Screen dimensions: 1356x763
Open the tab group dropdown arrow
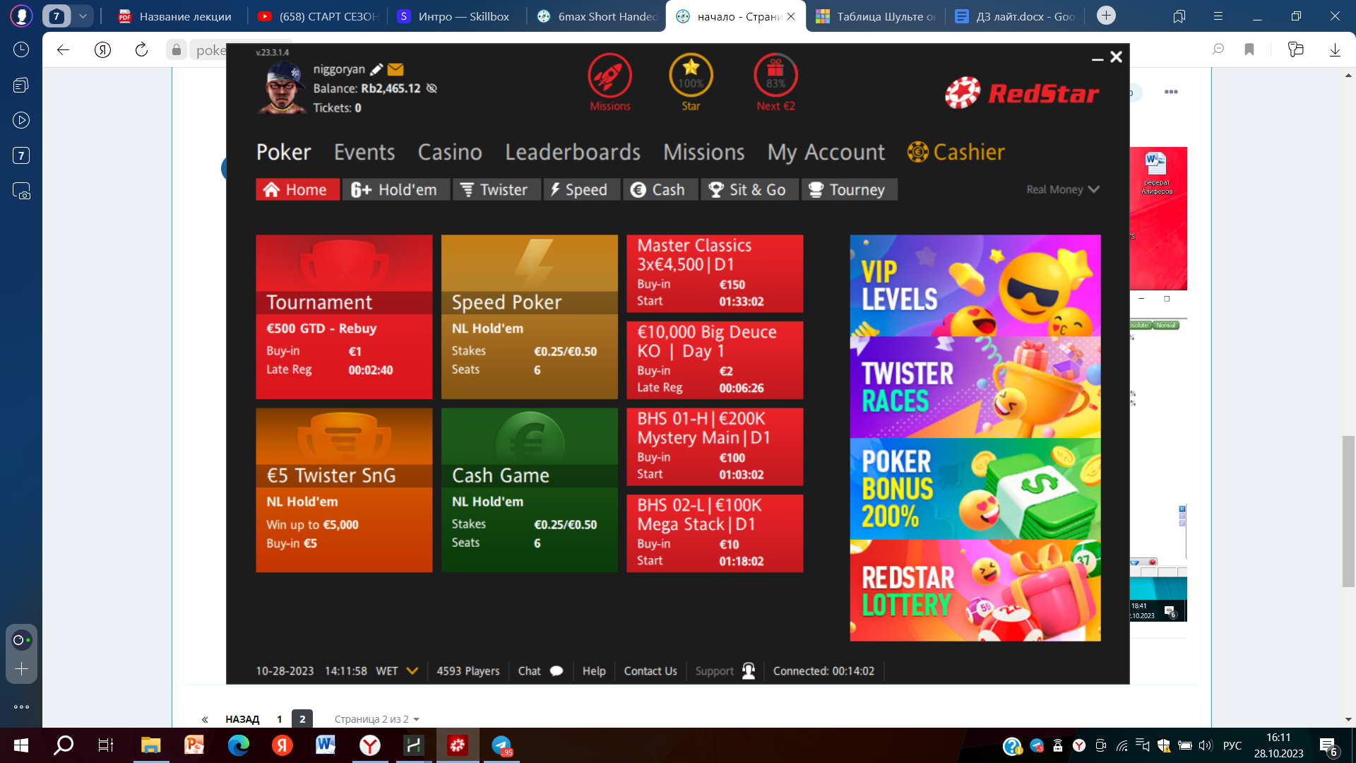tap(83, 16)
